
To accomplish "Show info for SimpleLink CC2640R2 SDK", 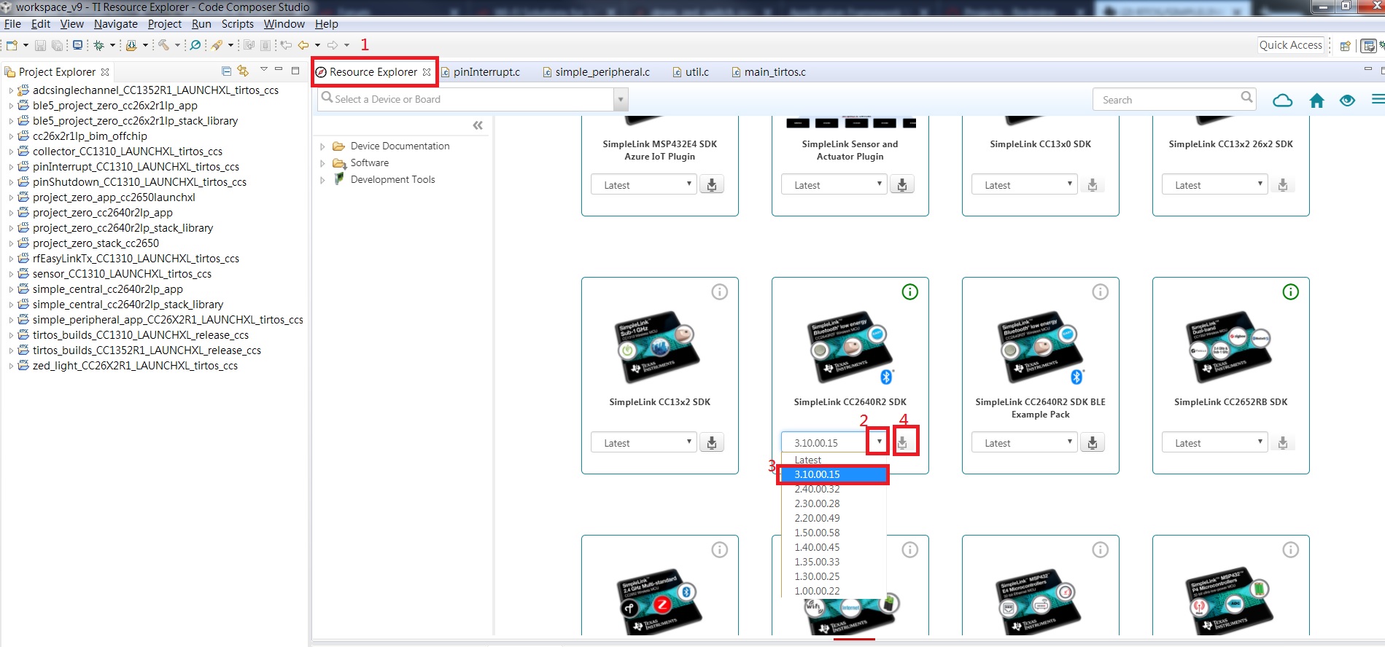I will 910,292.
